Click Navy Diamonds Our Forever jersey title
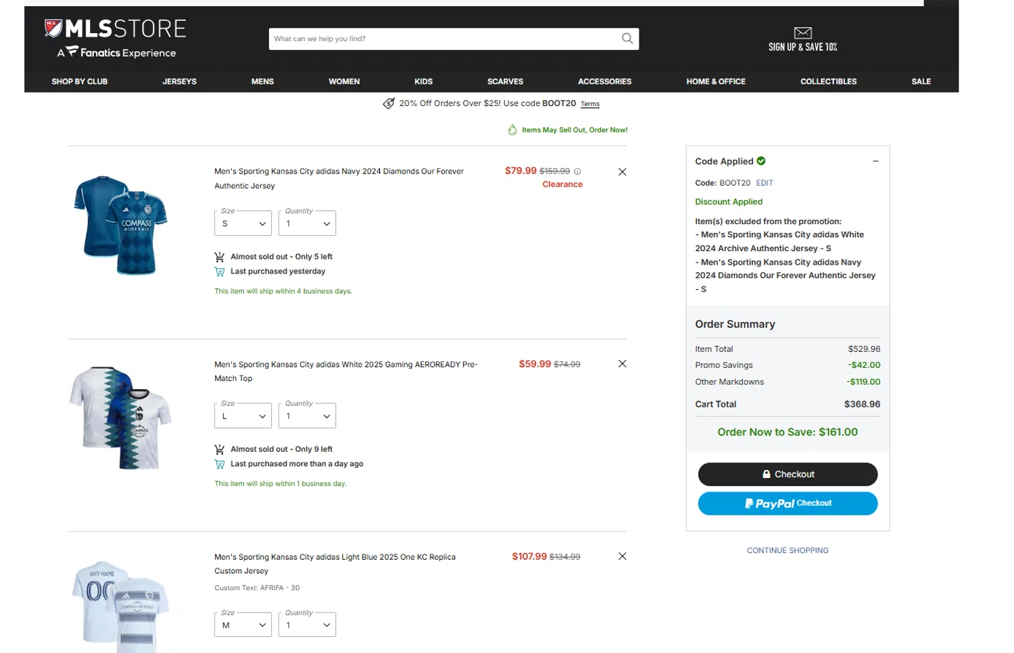The width and height of the screenshot is (1014, 653). coord(339,178)
